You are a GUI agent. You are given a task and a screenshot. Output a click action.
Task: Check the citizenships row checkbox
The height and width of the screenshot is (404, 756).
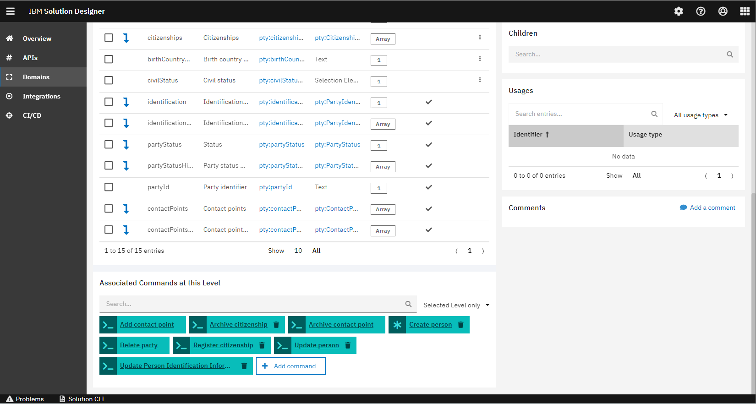tap(109, 38)
